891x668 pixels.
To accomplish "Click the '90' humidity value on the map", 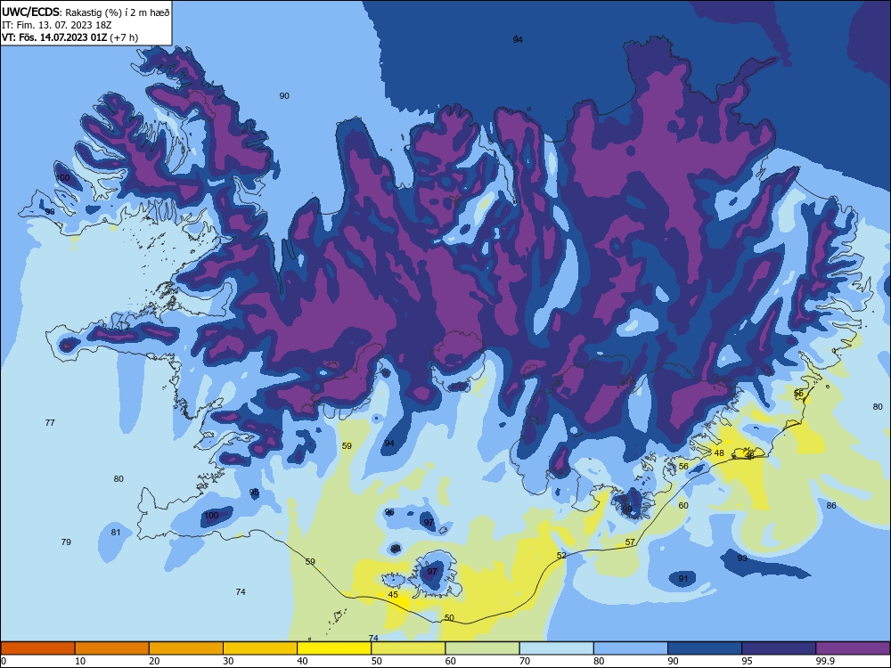I will pyautogui.click(x=284, y=96).
